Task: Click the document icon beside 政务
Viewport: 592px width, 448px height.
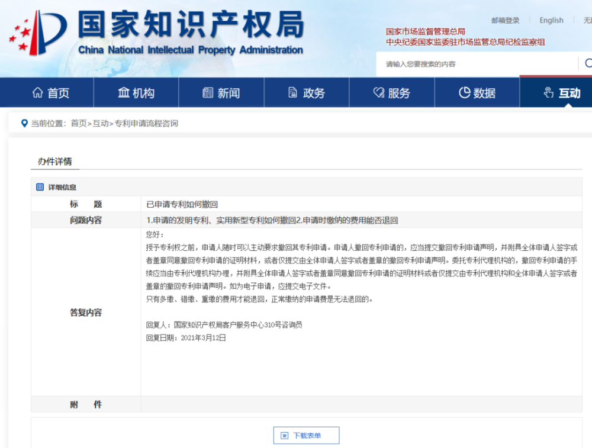Action: tap(292, 92)
